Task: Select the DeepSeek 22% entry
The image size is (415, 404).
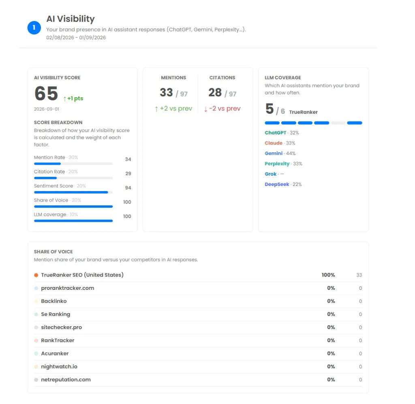Action: coord(283,184)
